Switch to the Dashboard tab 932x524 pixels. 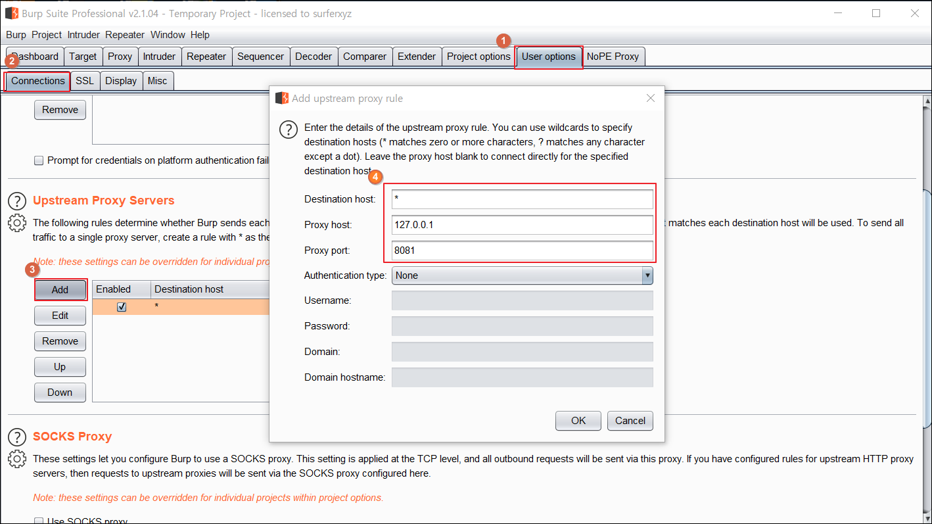[x=35, y=57]
